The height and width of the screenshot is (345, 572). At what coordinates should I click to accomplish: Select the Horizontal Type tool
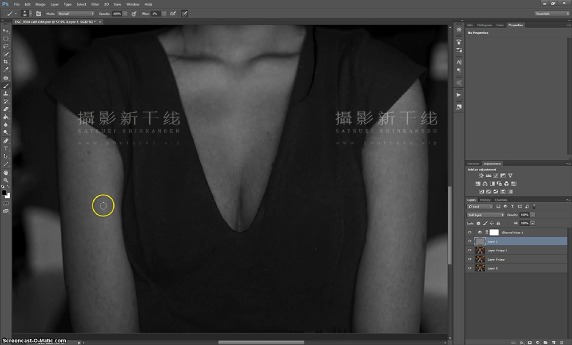click(6, 149)
